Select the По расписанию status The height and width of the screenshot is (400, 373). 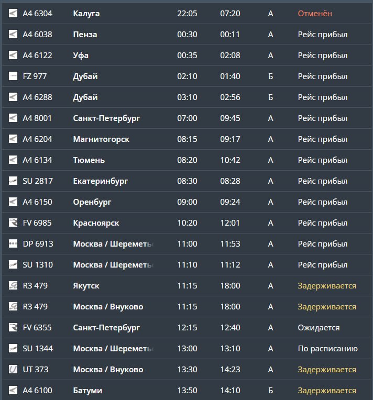[x=327, y=349]
